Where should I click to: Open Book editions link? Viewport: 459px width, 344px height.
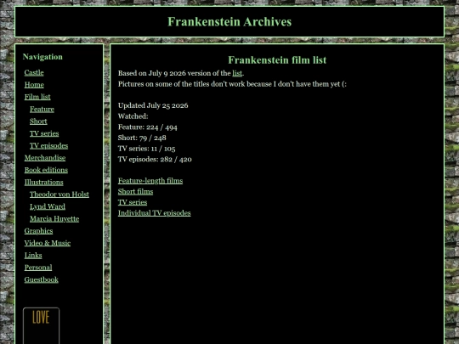46,170
